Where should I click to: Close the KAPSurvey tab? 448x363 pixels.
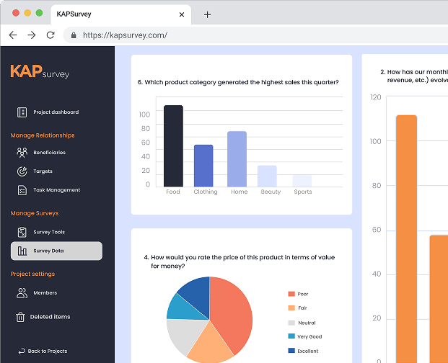pos(182,14)
